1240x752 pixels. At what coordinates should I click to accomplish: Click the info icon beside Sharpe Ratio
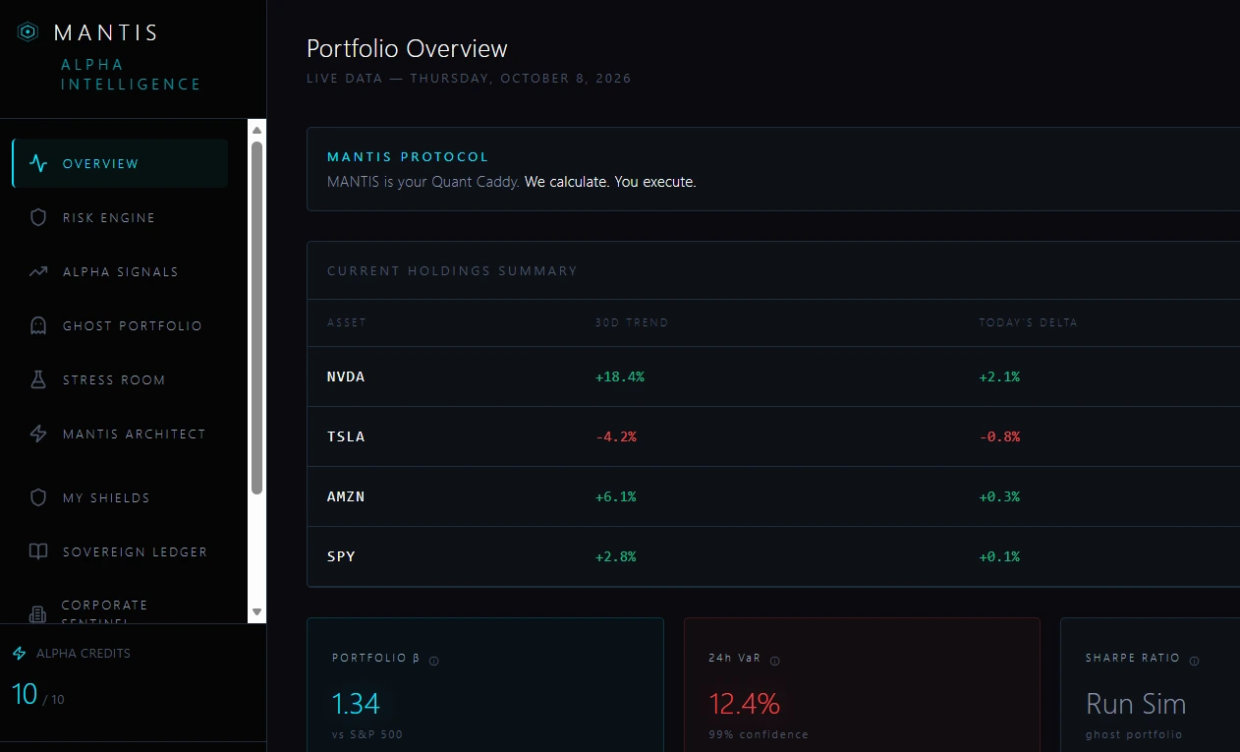[1194, 661]
